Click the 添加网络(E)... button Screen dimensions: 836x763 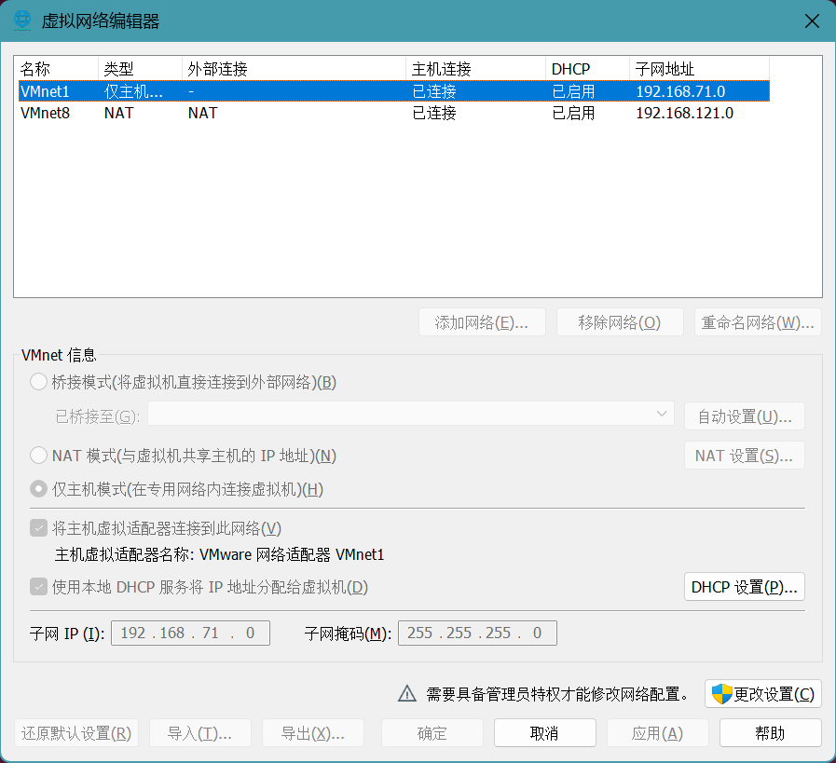click(482, 322)
